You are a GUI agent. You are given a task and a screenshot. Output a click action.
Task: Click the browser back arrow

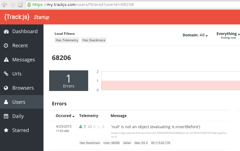tap(4, 4)
